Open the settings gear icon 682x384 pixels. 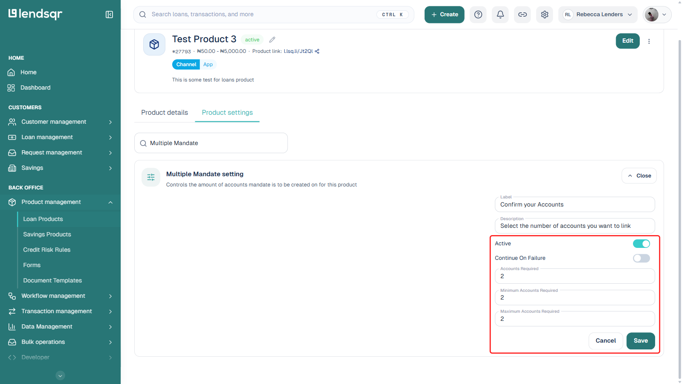[545, 15]
